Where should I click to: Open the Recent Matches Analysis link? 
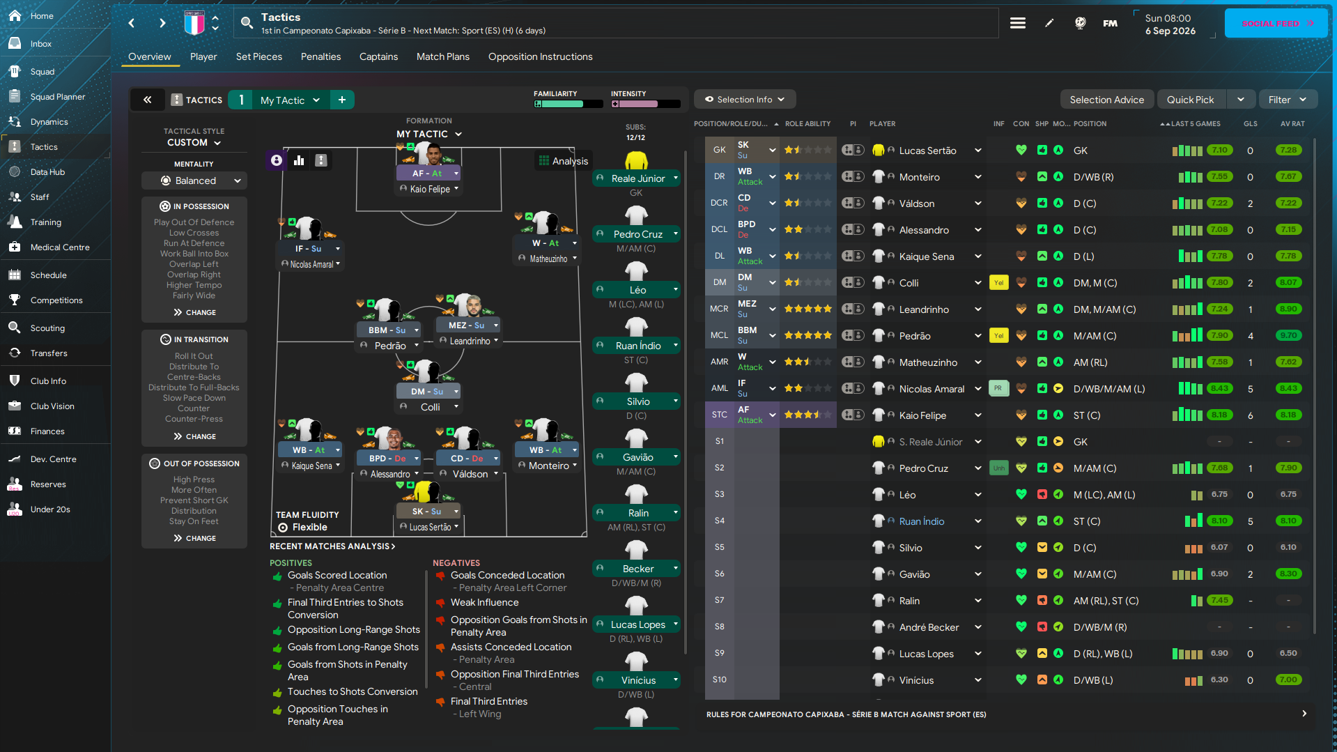332,546
